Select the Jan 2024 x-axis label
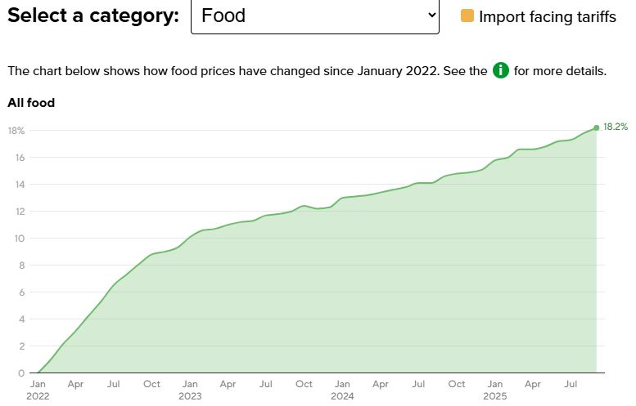The height and width of the screenshot is (406, 636). coord(342,390)
